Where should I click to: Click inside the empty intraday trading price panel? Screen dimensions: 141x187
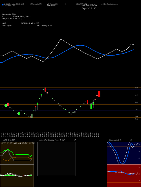pyautogui.click(x=56, y=159)
